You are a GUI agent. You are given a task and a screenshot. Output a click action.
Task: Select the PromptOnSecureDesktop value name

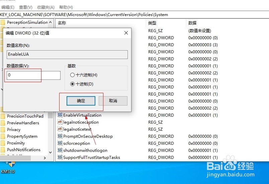(x=88, y=136)
